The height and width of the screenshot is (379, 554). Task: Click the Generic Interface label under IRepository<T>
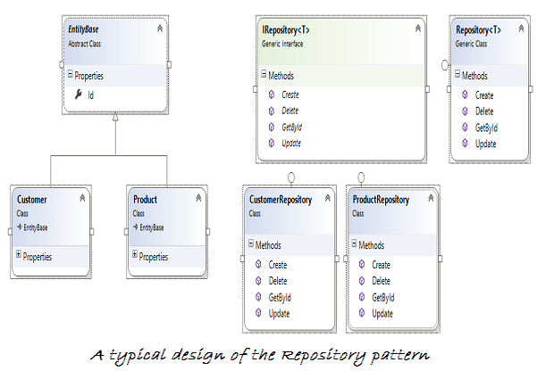pyautogui.click(x=282, y=44)
